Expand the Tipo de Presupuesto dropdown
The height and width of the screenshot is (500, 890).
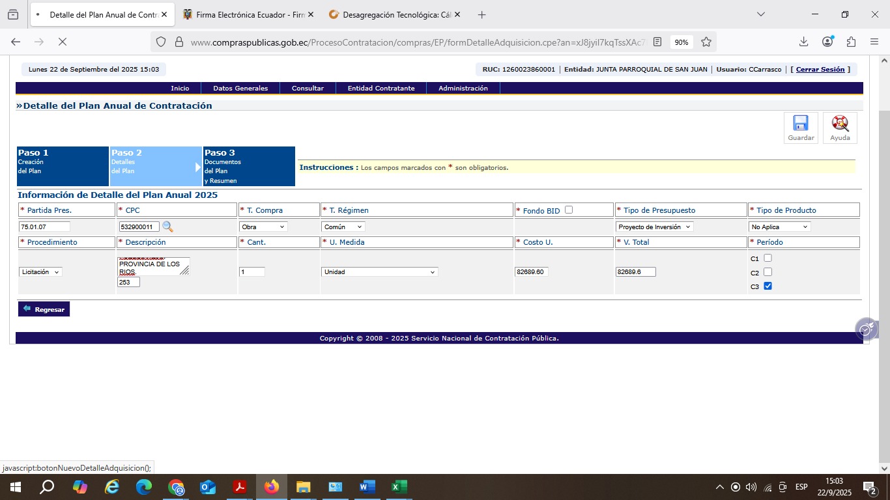(655, 227)
